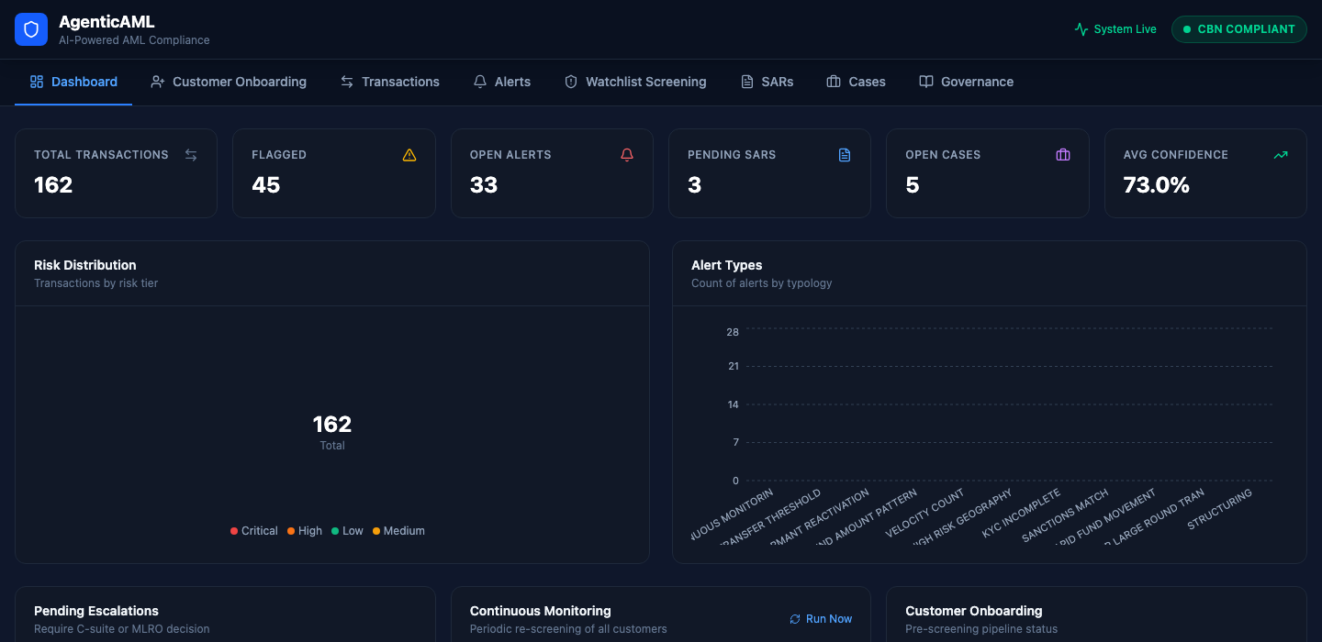1322x642 pixels.
Task: Click the Watchlist Screening shield icon
Action: (x=571, y=82)
